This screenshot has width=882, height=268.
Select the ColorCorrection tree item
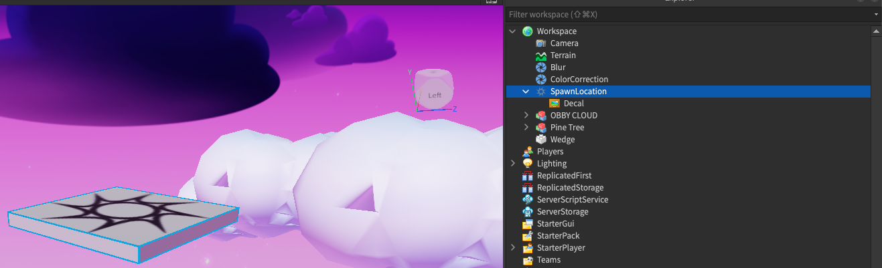[x=579, y=80]
